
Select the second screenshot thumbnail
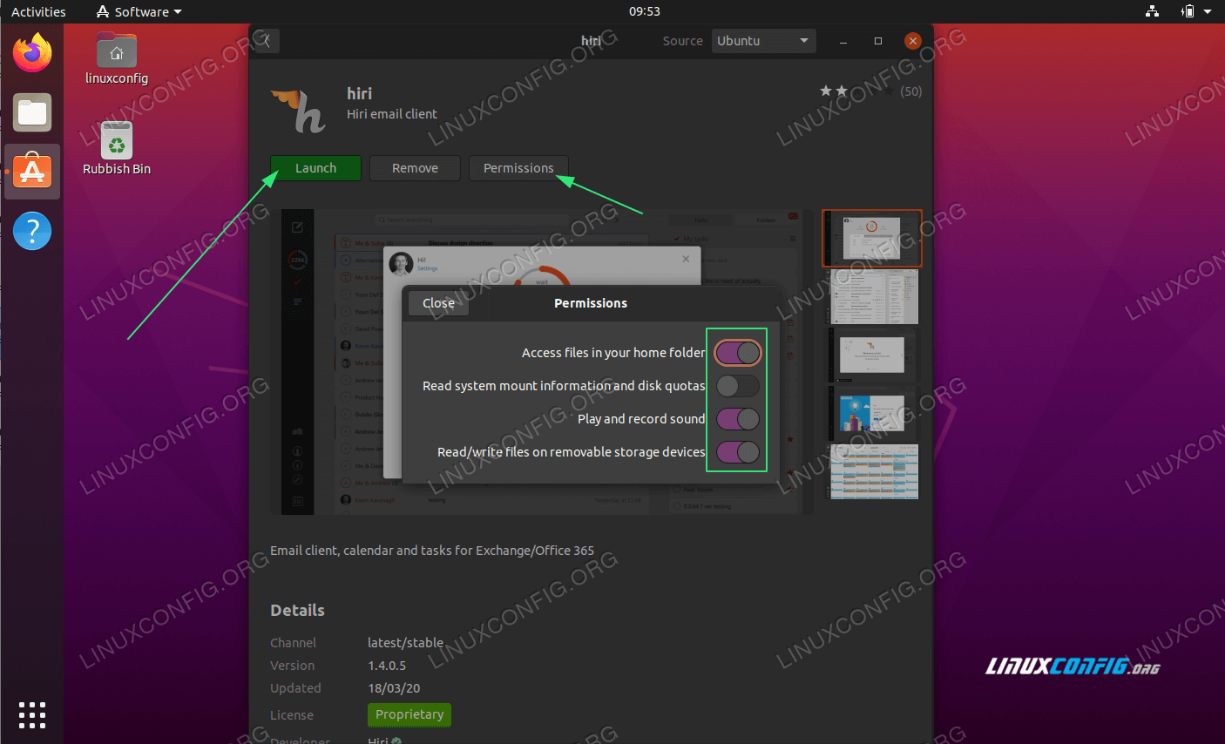[872, 296]
